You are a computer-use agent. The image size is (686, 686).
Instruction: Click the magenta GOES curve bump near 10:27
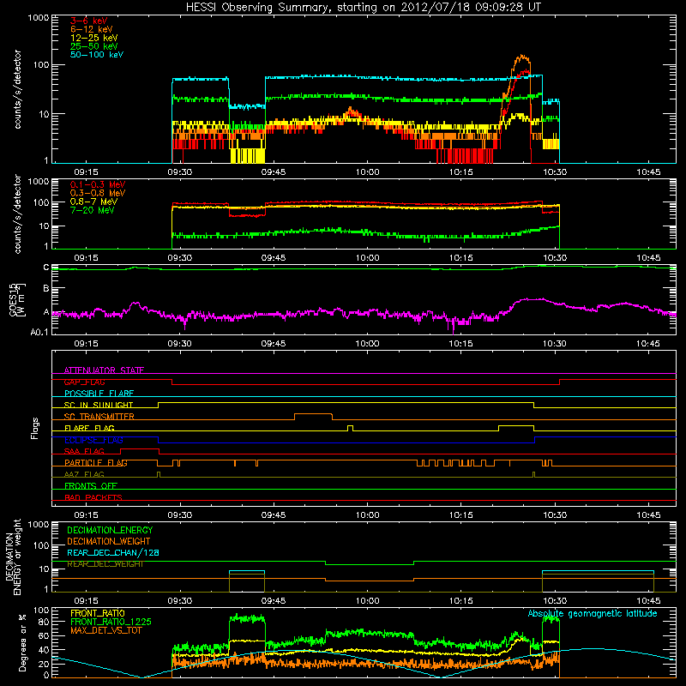(532, 299)
